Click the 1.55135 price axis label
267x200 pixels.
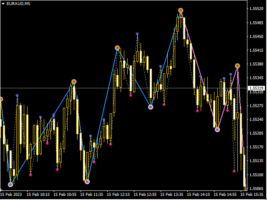(x=256, y=160)
